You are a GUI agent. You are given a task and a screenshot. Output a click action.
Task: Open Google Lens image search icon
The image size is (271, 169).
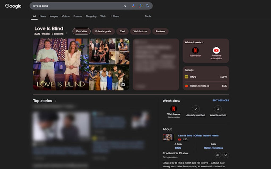pos(140,6)
